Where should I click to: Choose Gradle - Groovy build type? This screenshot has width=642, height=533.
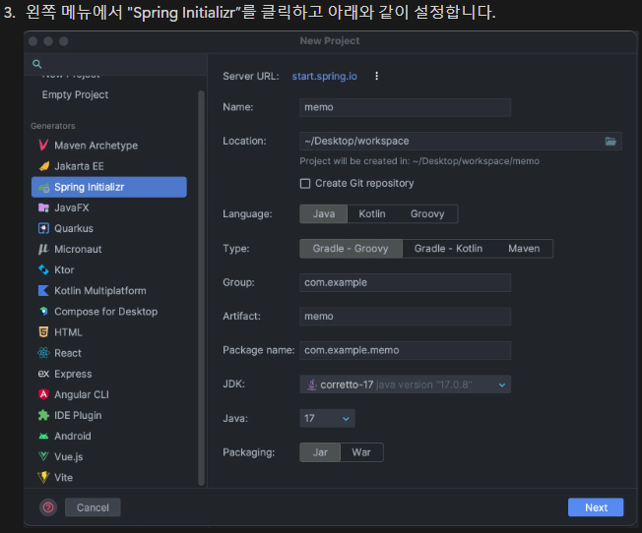point(351,249)
